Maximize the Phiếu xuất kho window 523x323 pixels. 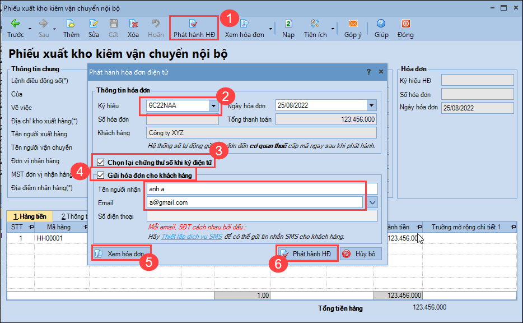[503, 8]
